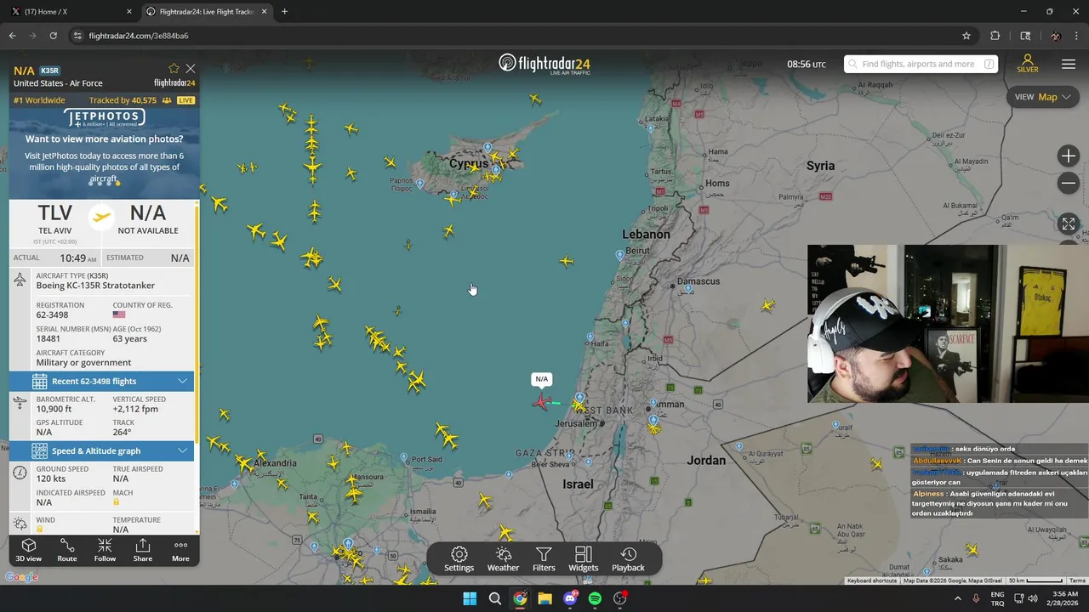The image size is (1089, 612).
Task: Click the map Terms link
Action: (1077, 581)
